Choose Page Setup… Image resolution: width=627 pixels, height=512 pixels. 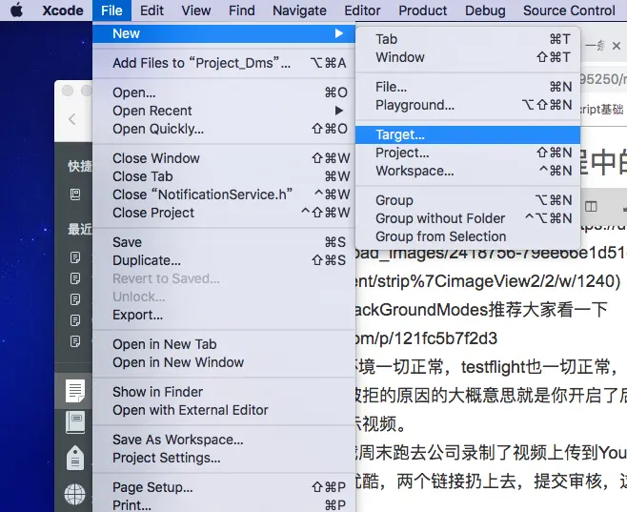point(224,487)
